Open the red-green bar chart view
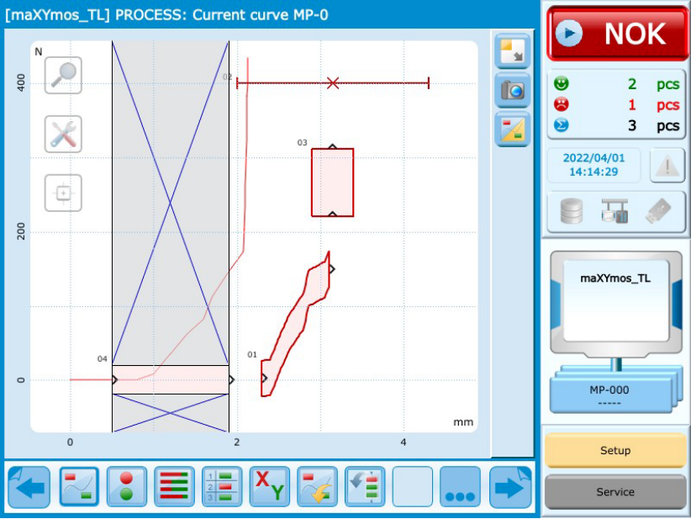Screen dimensions: 691x519 pyautogui.click(x=174, y=487)
